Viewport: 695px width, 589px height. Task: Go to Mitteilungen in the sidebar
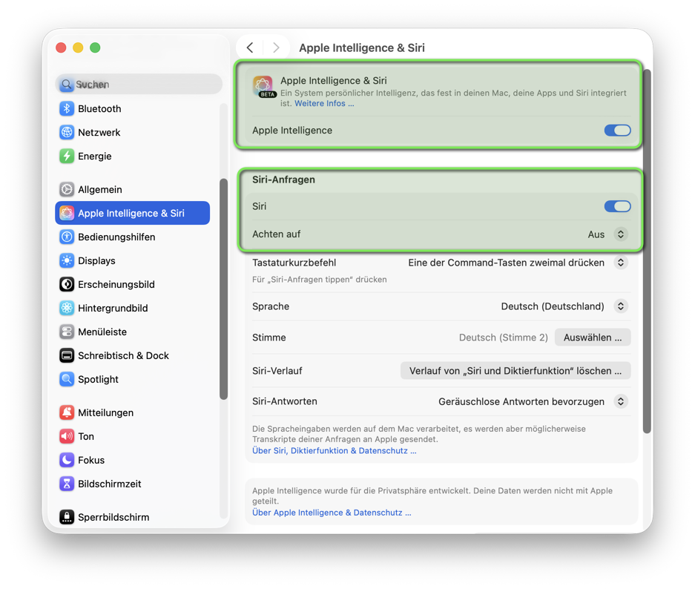[105, 413]
